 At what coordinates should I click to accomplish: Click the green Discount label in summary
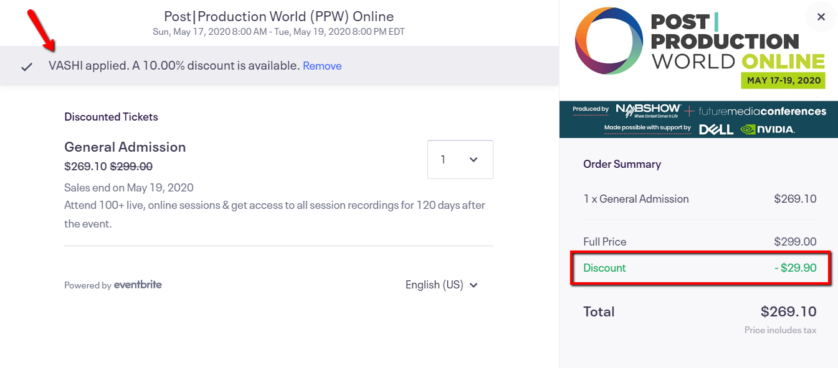point(604,268)
